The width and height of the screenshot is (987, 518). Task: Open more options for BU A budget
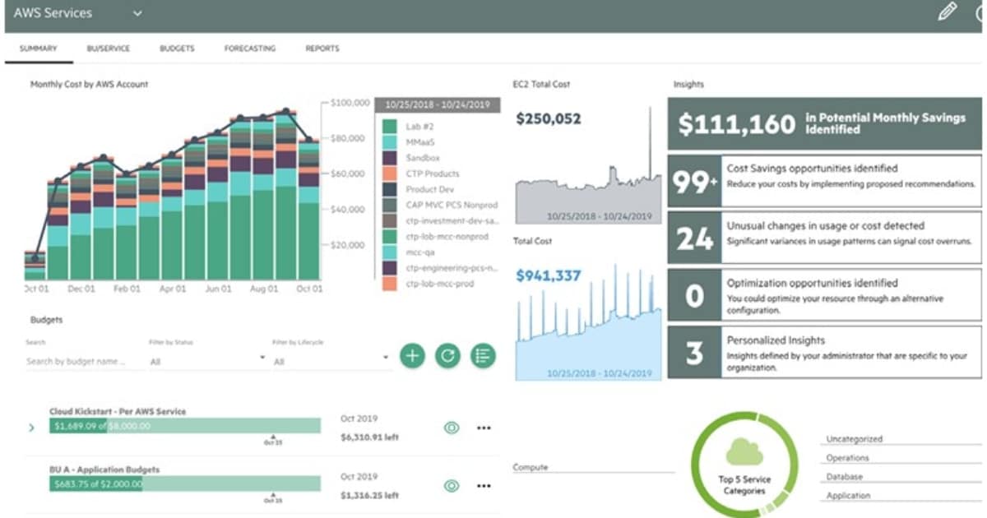(484, 486)
